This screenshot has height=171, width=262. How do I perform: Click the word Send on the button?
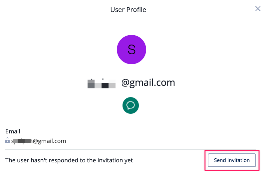pyautogui.click(x=220, y=160)
